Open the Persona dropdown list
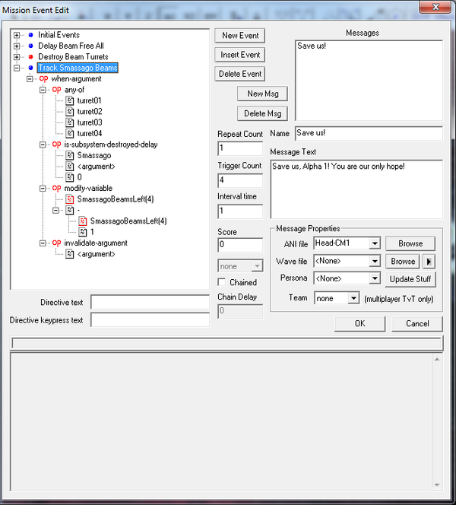This screenshot has height=505, width=456. tap(374, 278)
